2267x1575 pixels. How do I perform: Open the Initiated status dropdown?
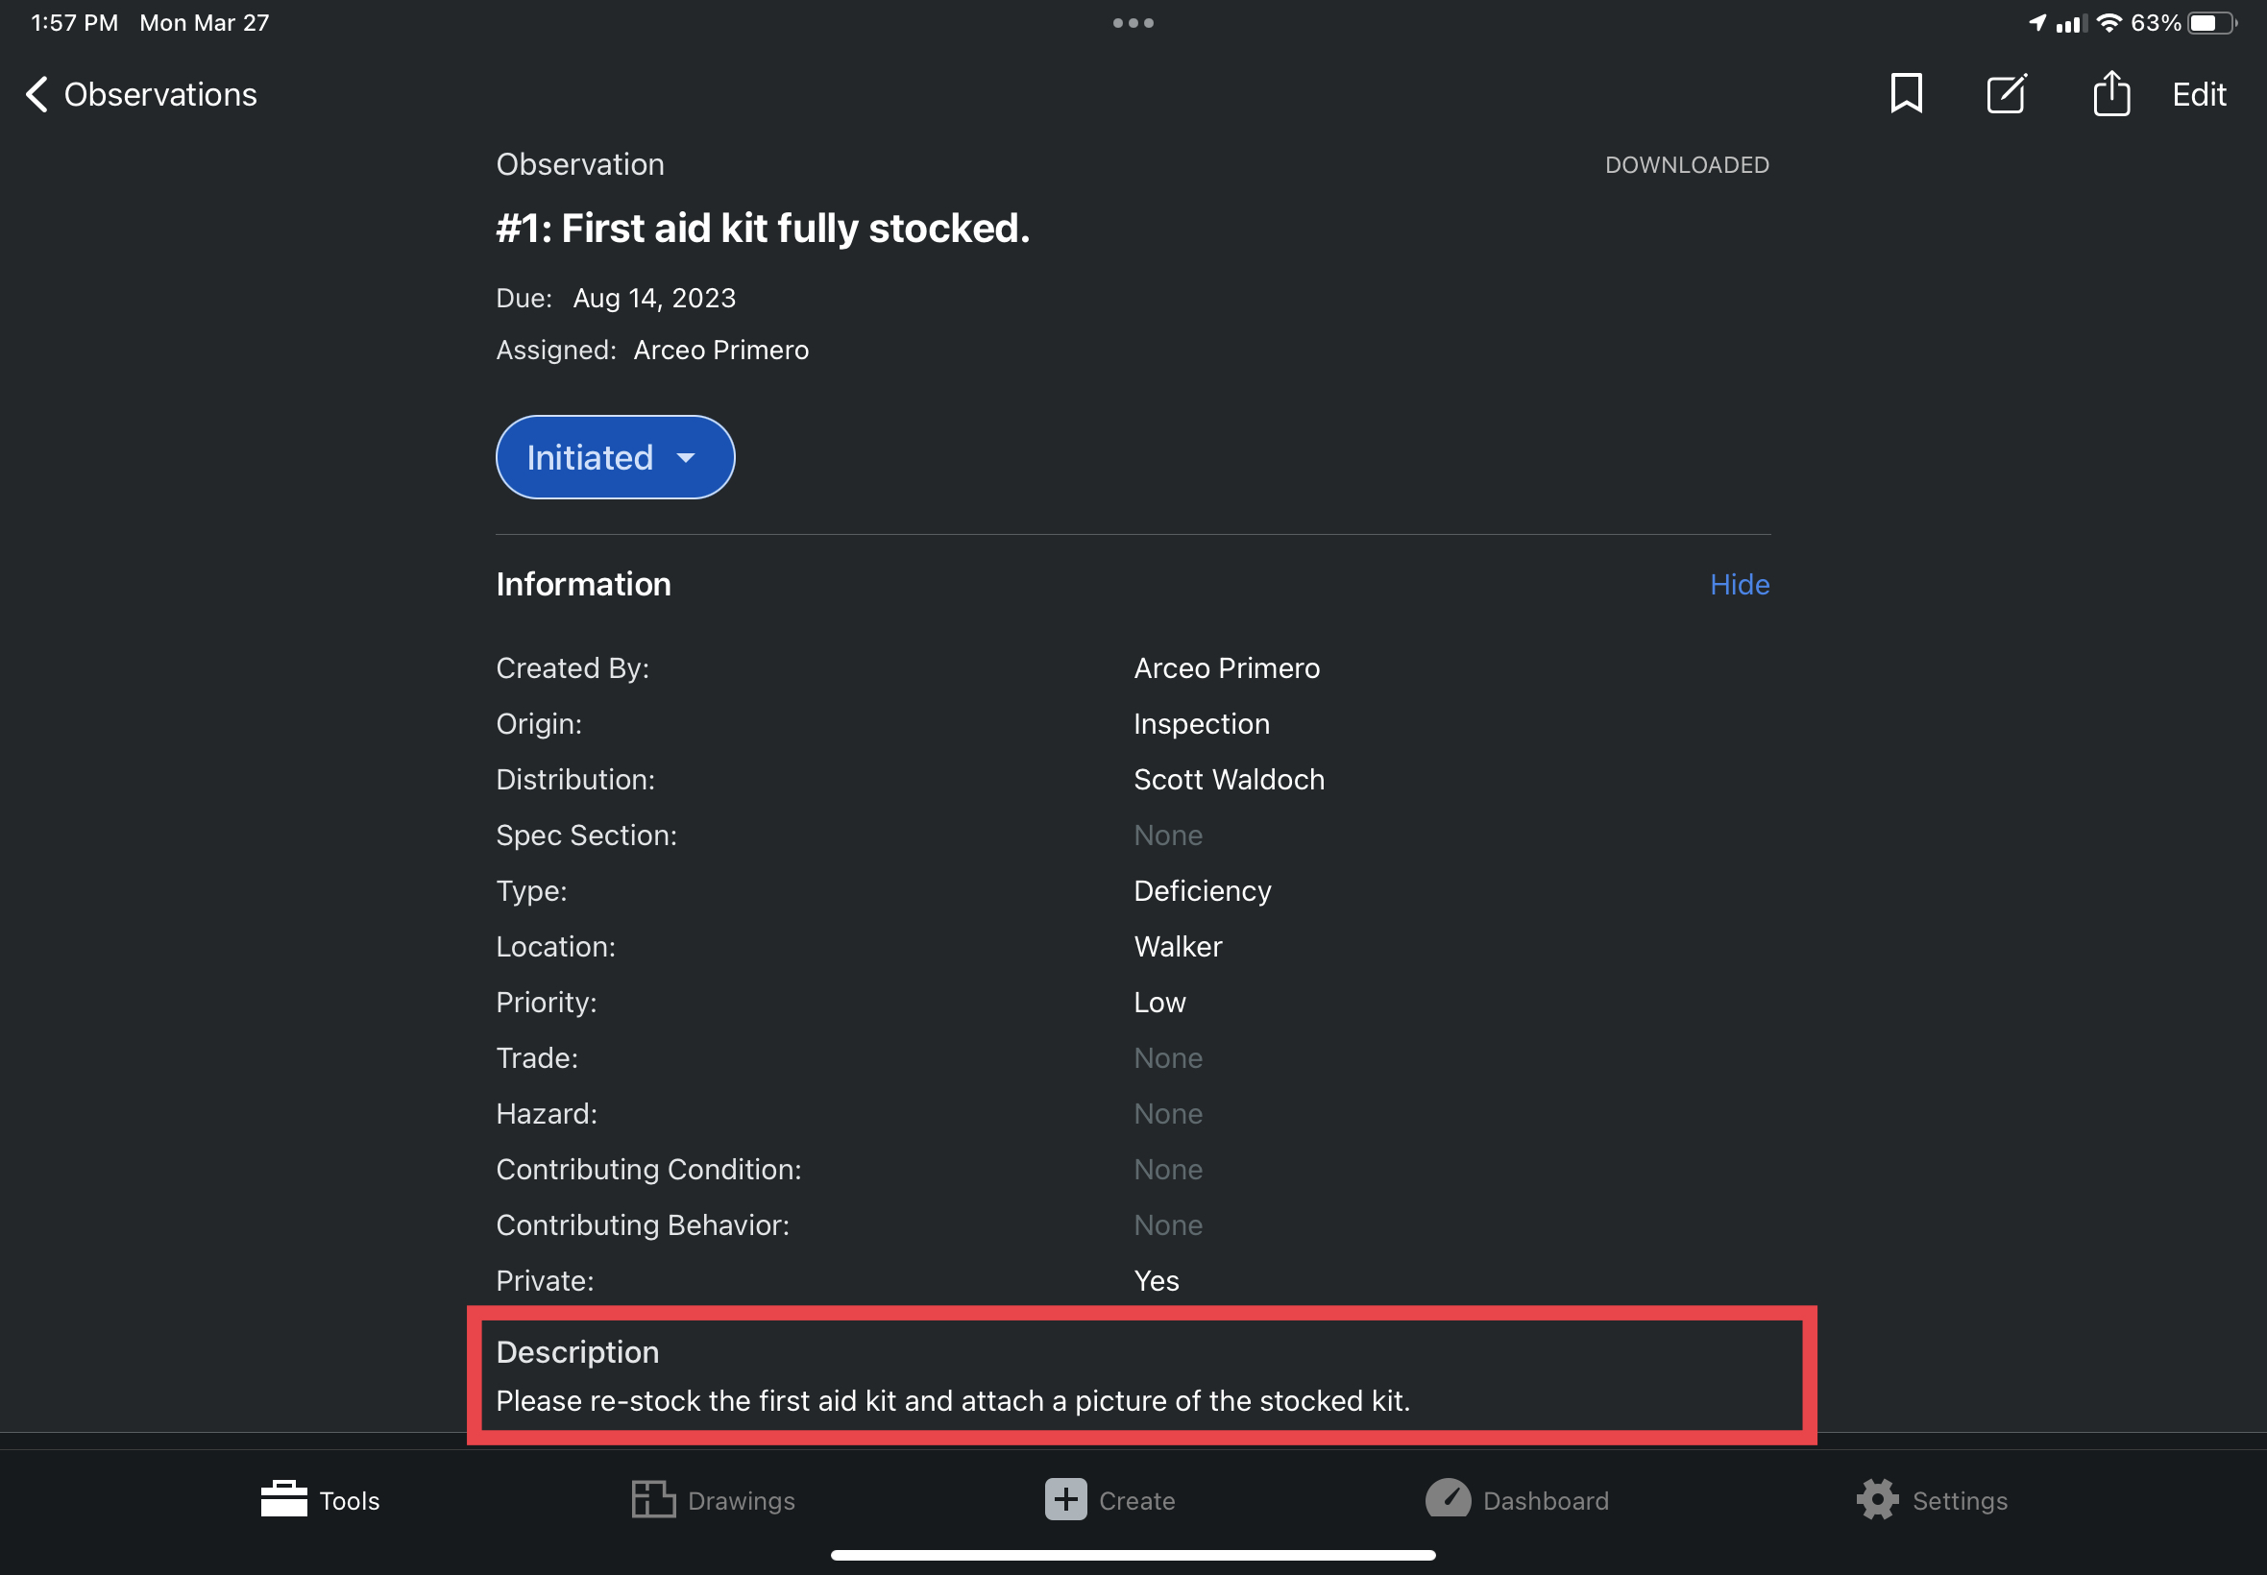[x=615, y=458]
